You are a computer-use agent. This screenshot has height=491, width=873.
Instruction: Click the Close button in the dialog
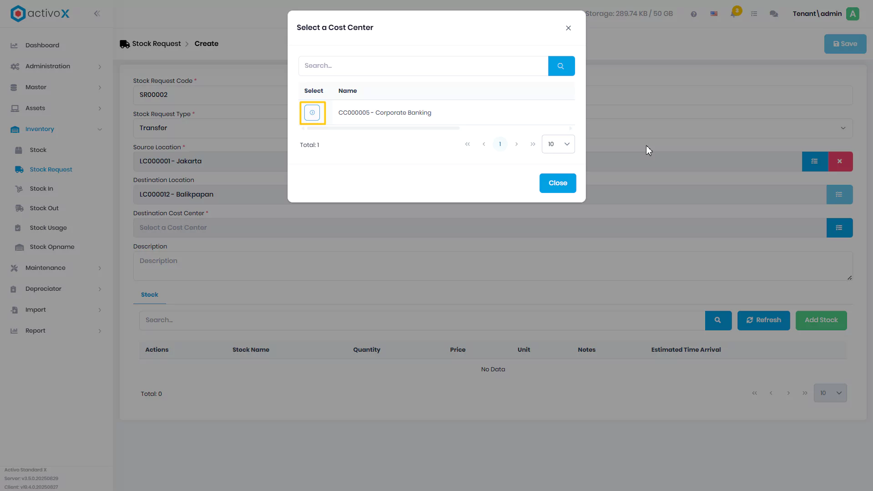point(558,183)
